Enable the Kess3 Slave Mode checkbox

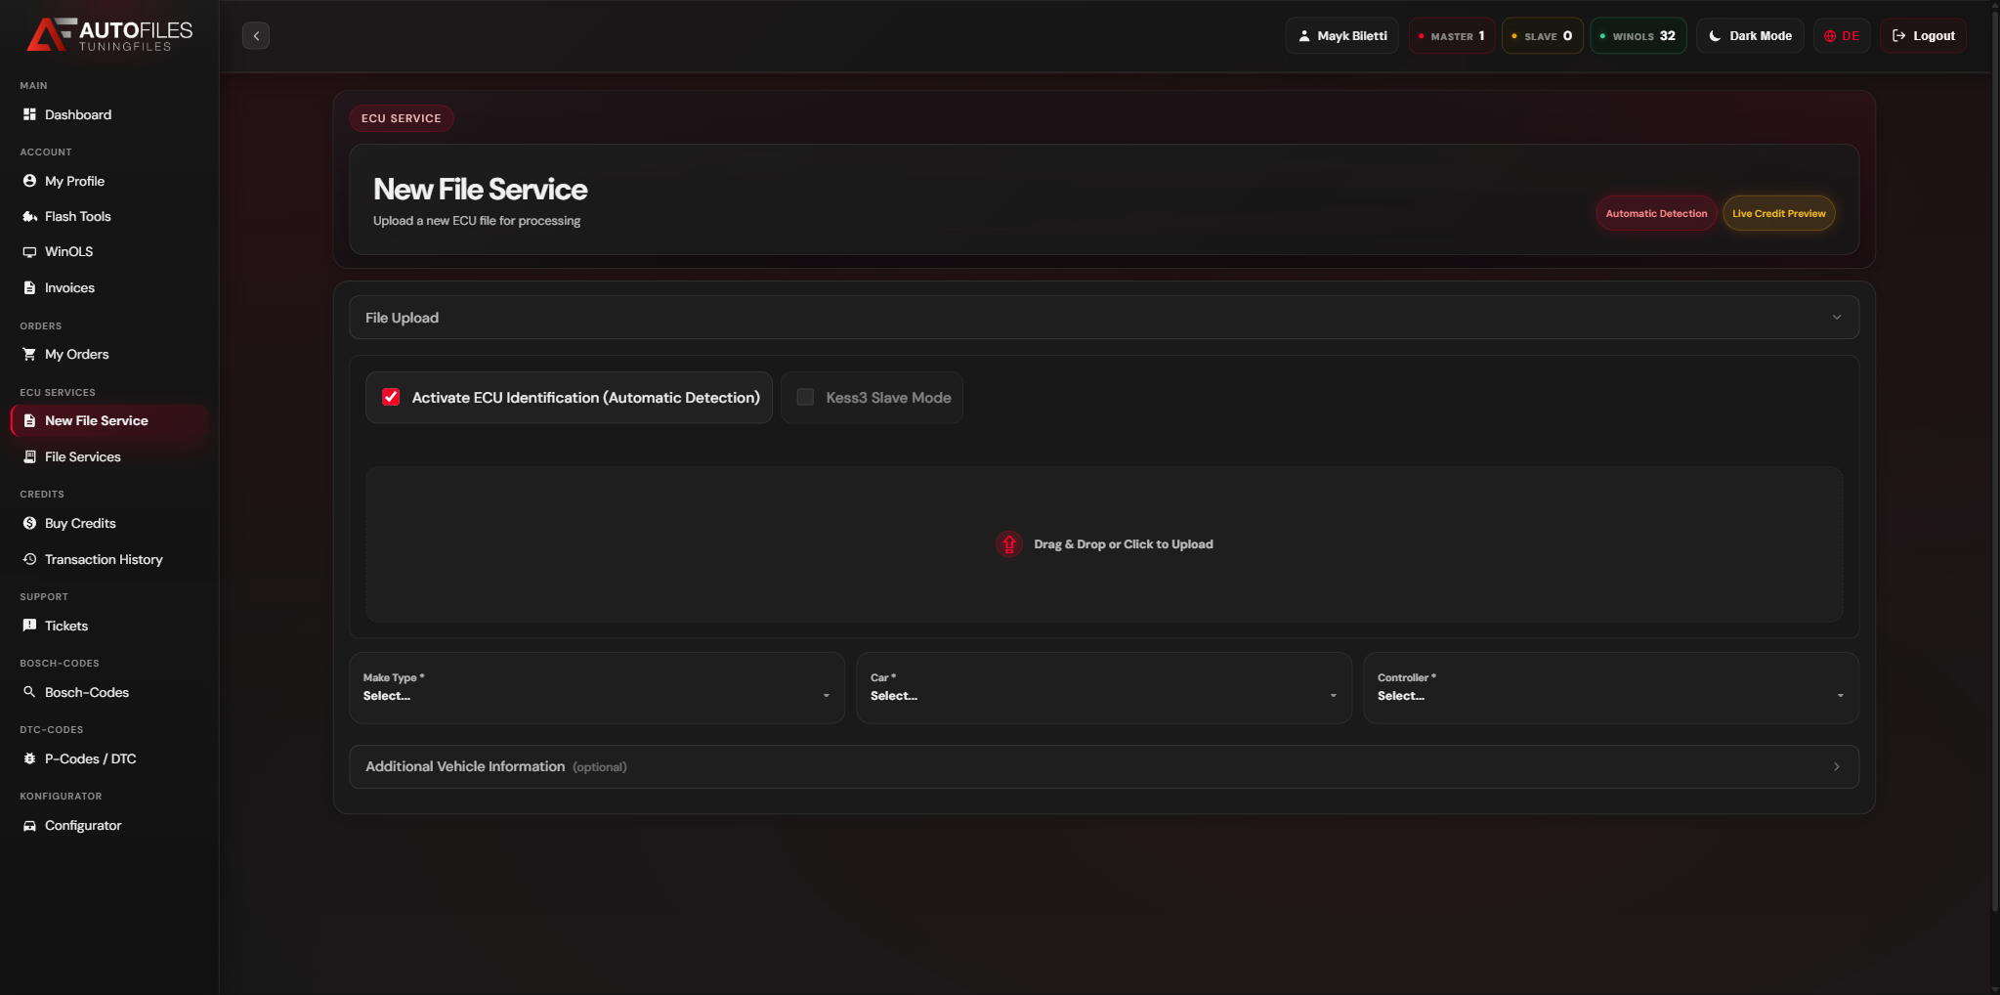(805, 397)
